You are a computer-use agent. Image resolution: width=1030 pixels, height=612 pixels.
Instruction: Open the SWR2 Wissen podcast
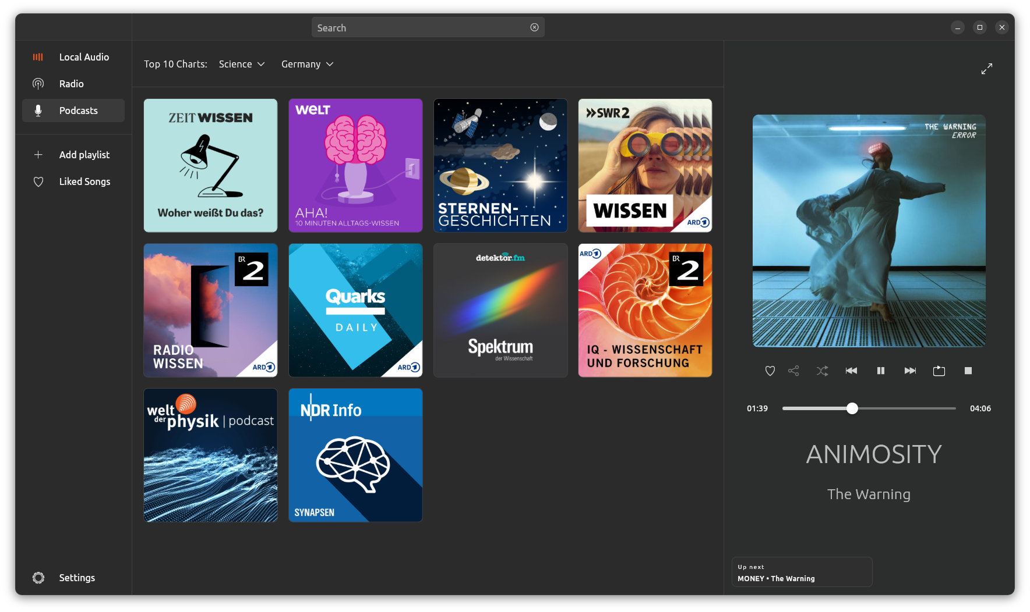point(645,165)
